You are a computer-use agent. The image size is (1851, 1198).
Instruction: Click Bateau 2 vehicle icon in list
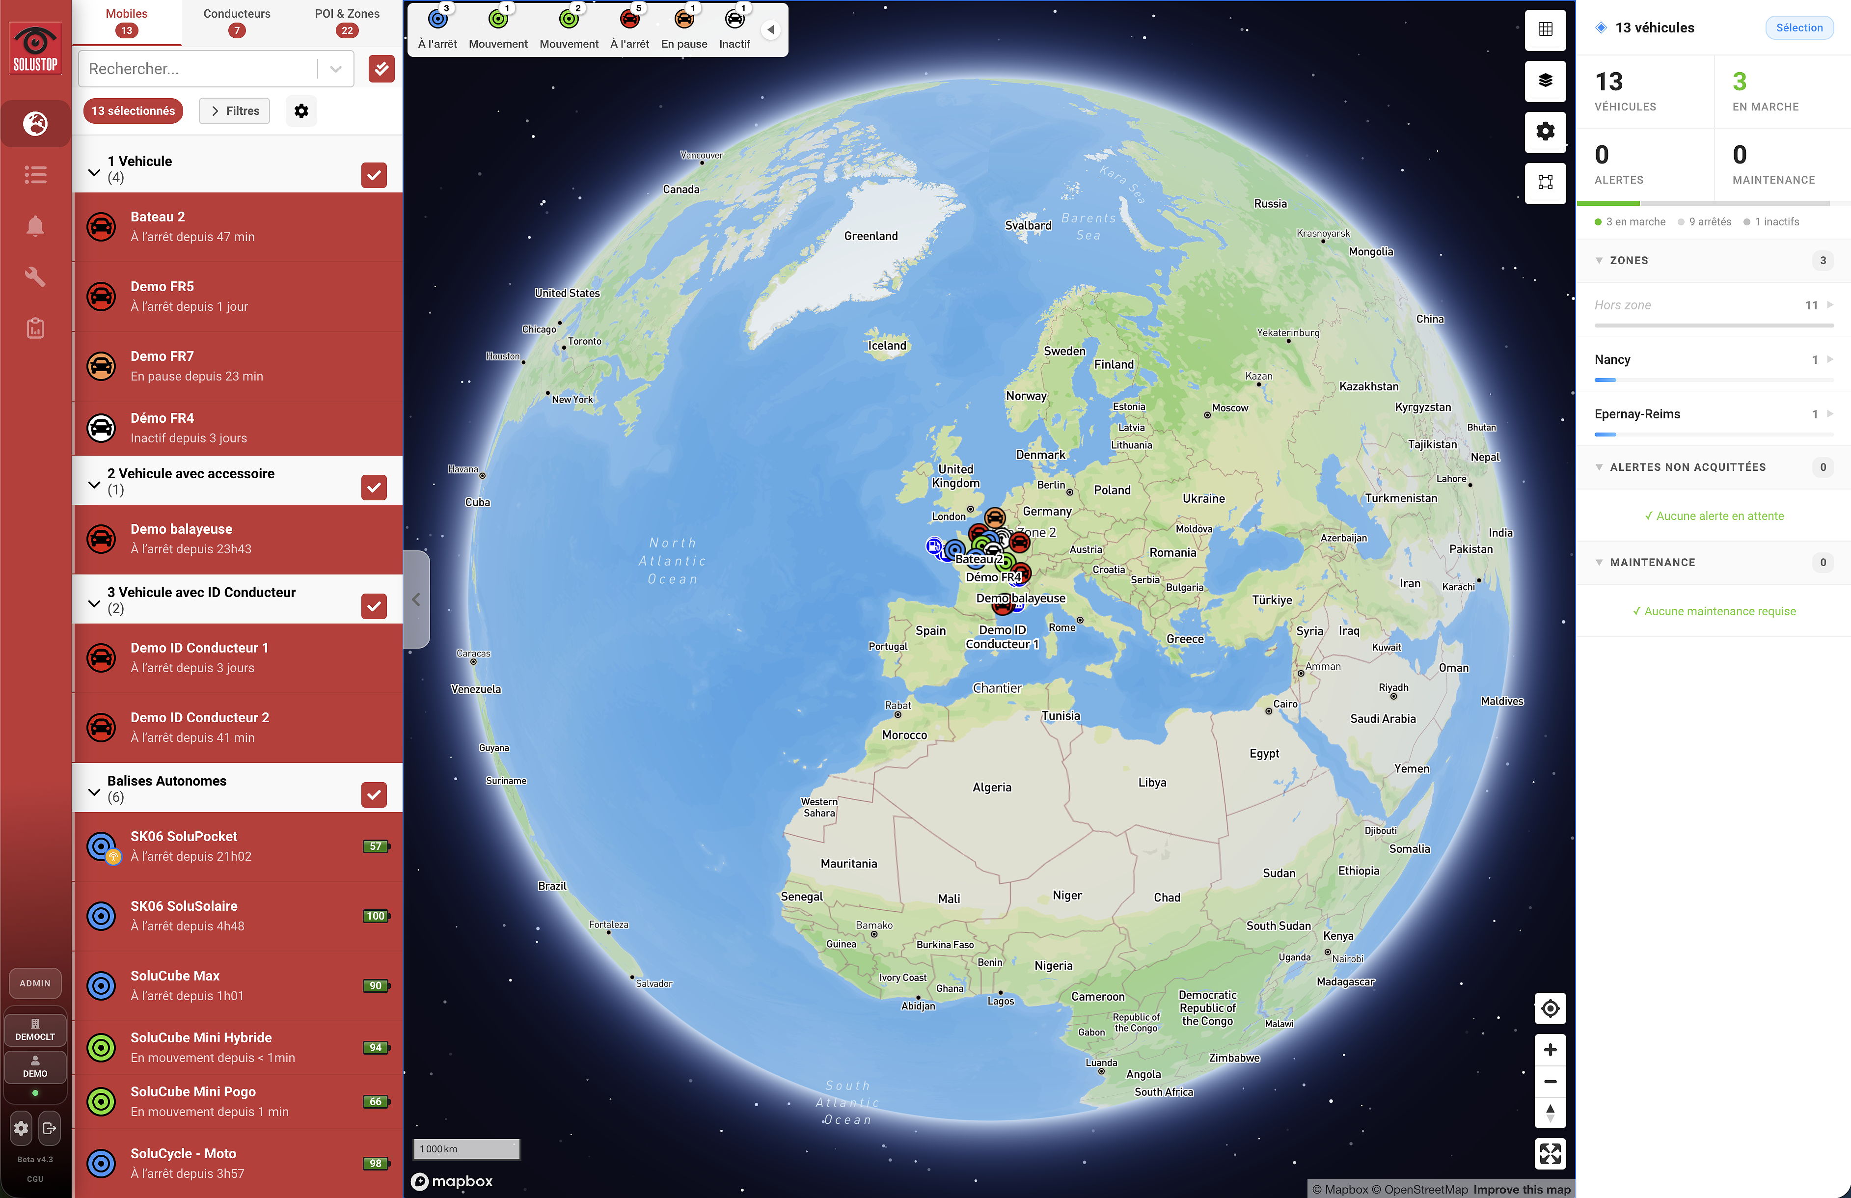(101, 226)
